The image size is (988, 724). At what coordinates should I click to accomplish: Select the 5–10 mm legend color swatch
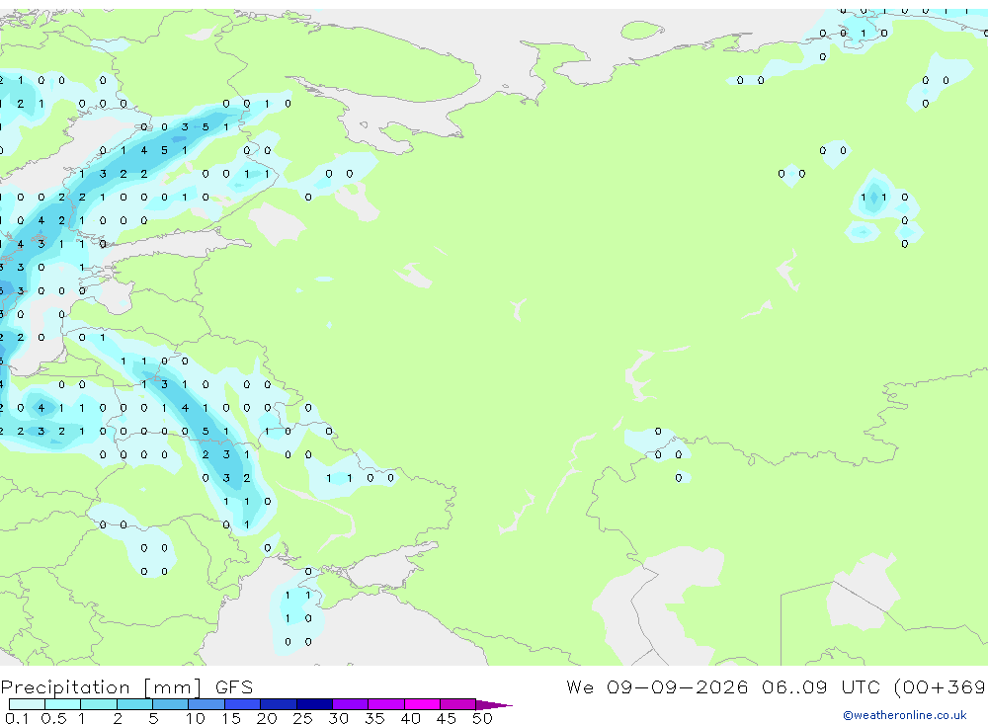click(x=170, y=704)
